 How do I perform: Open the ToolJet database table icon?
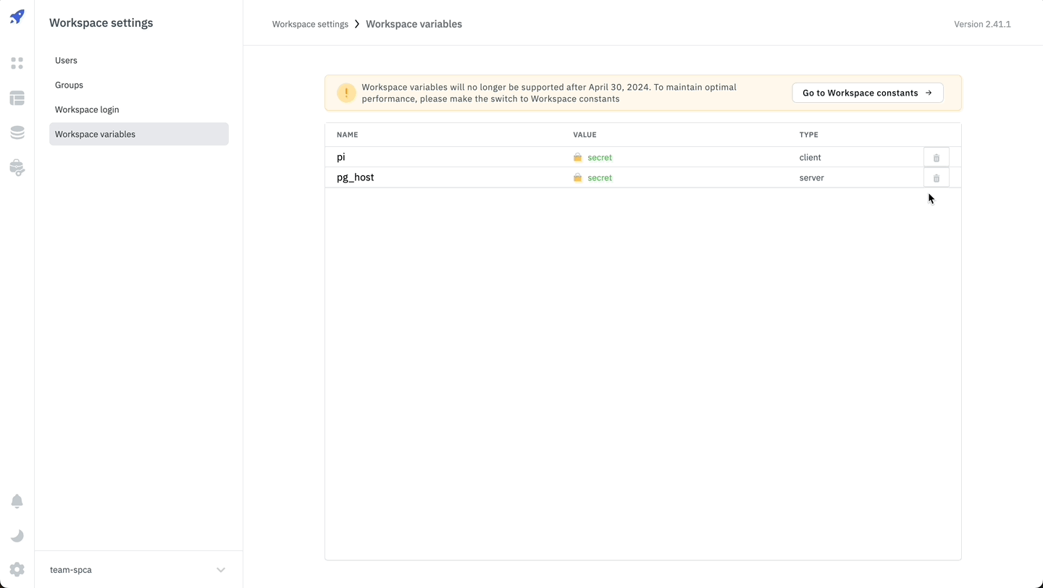[17, 98]
